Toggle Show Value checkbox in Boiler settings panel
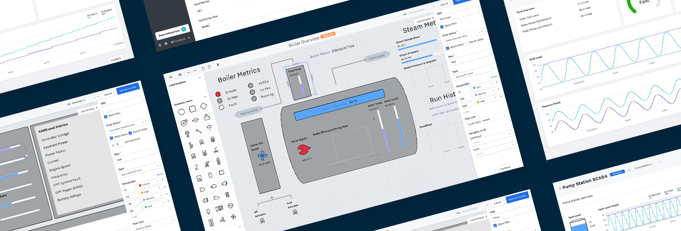Image resolution: width=681 pixels, height=231 pixels. tap(448, 48)
